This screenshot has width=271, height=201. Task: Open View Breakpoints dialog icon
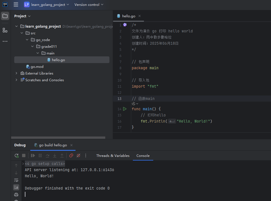tap(71, 155)
